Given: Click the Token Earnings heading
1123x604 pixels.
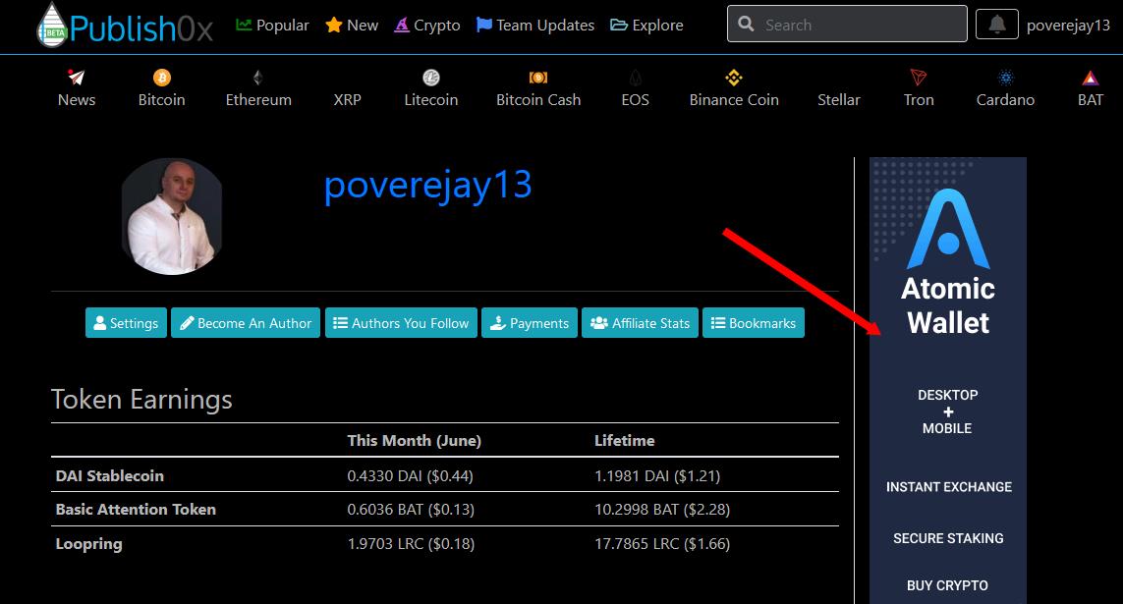Looking at the screenshot, I should 141,400.
